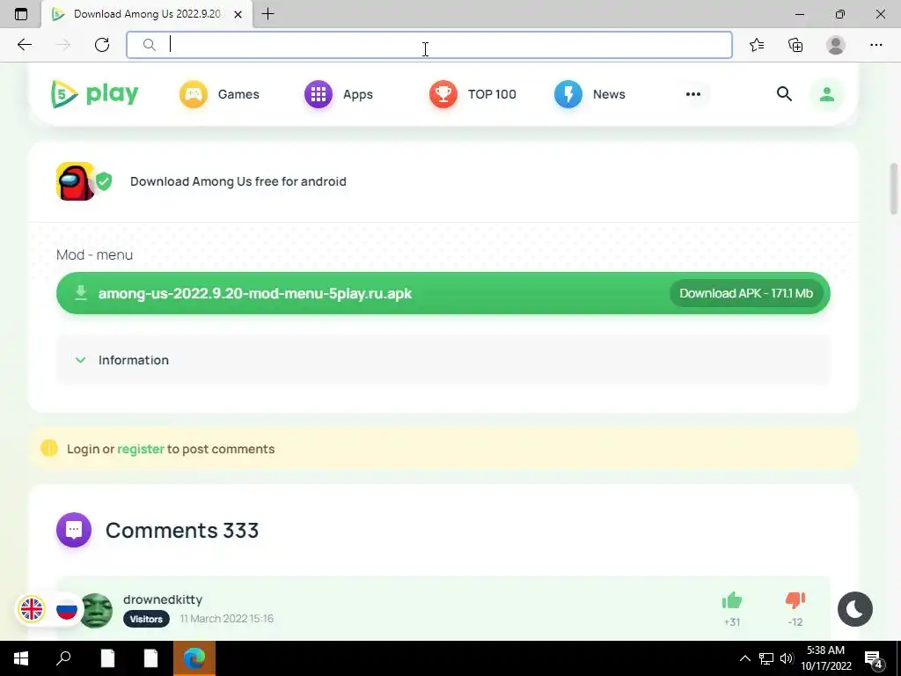This screenshot has width=901, height=676.
Task: Open Edge browser in taskbar
Action: pos(194,658)
